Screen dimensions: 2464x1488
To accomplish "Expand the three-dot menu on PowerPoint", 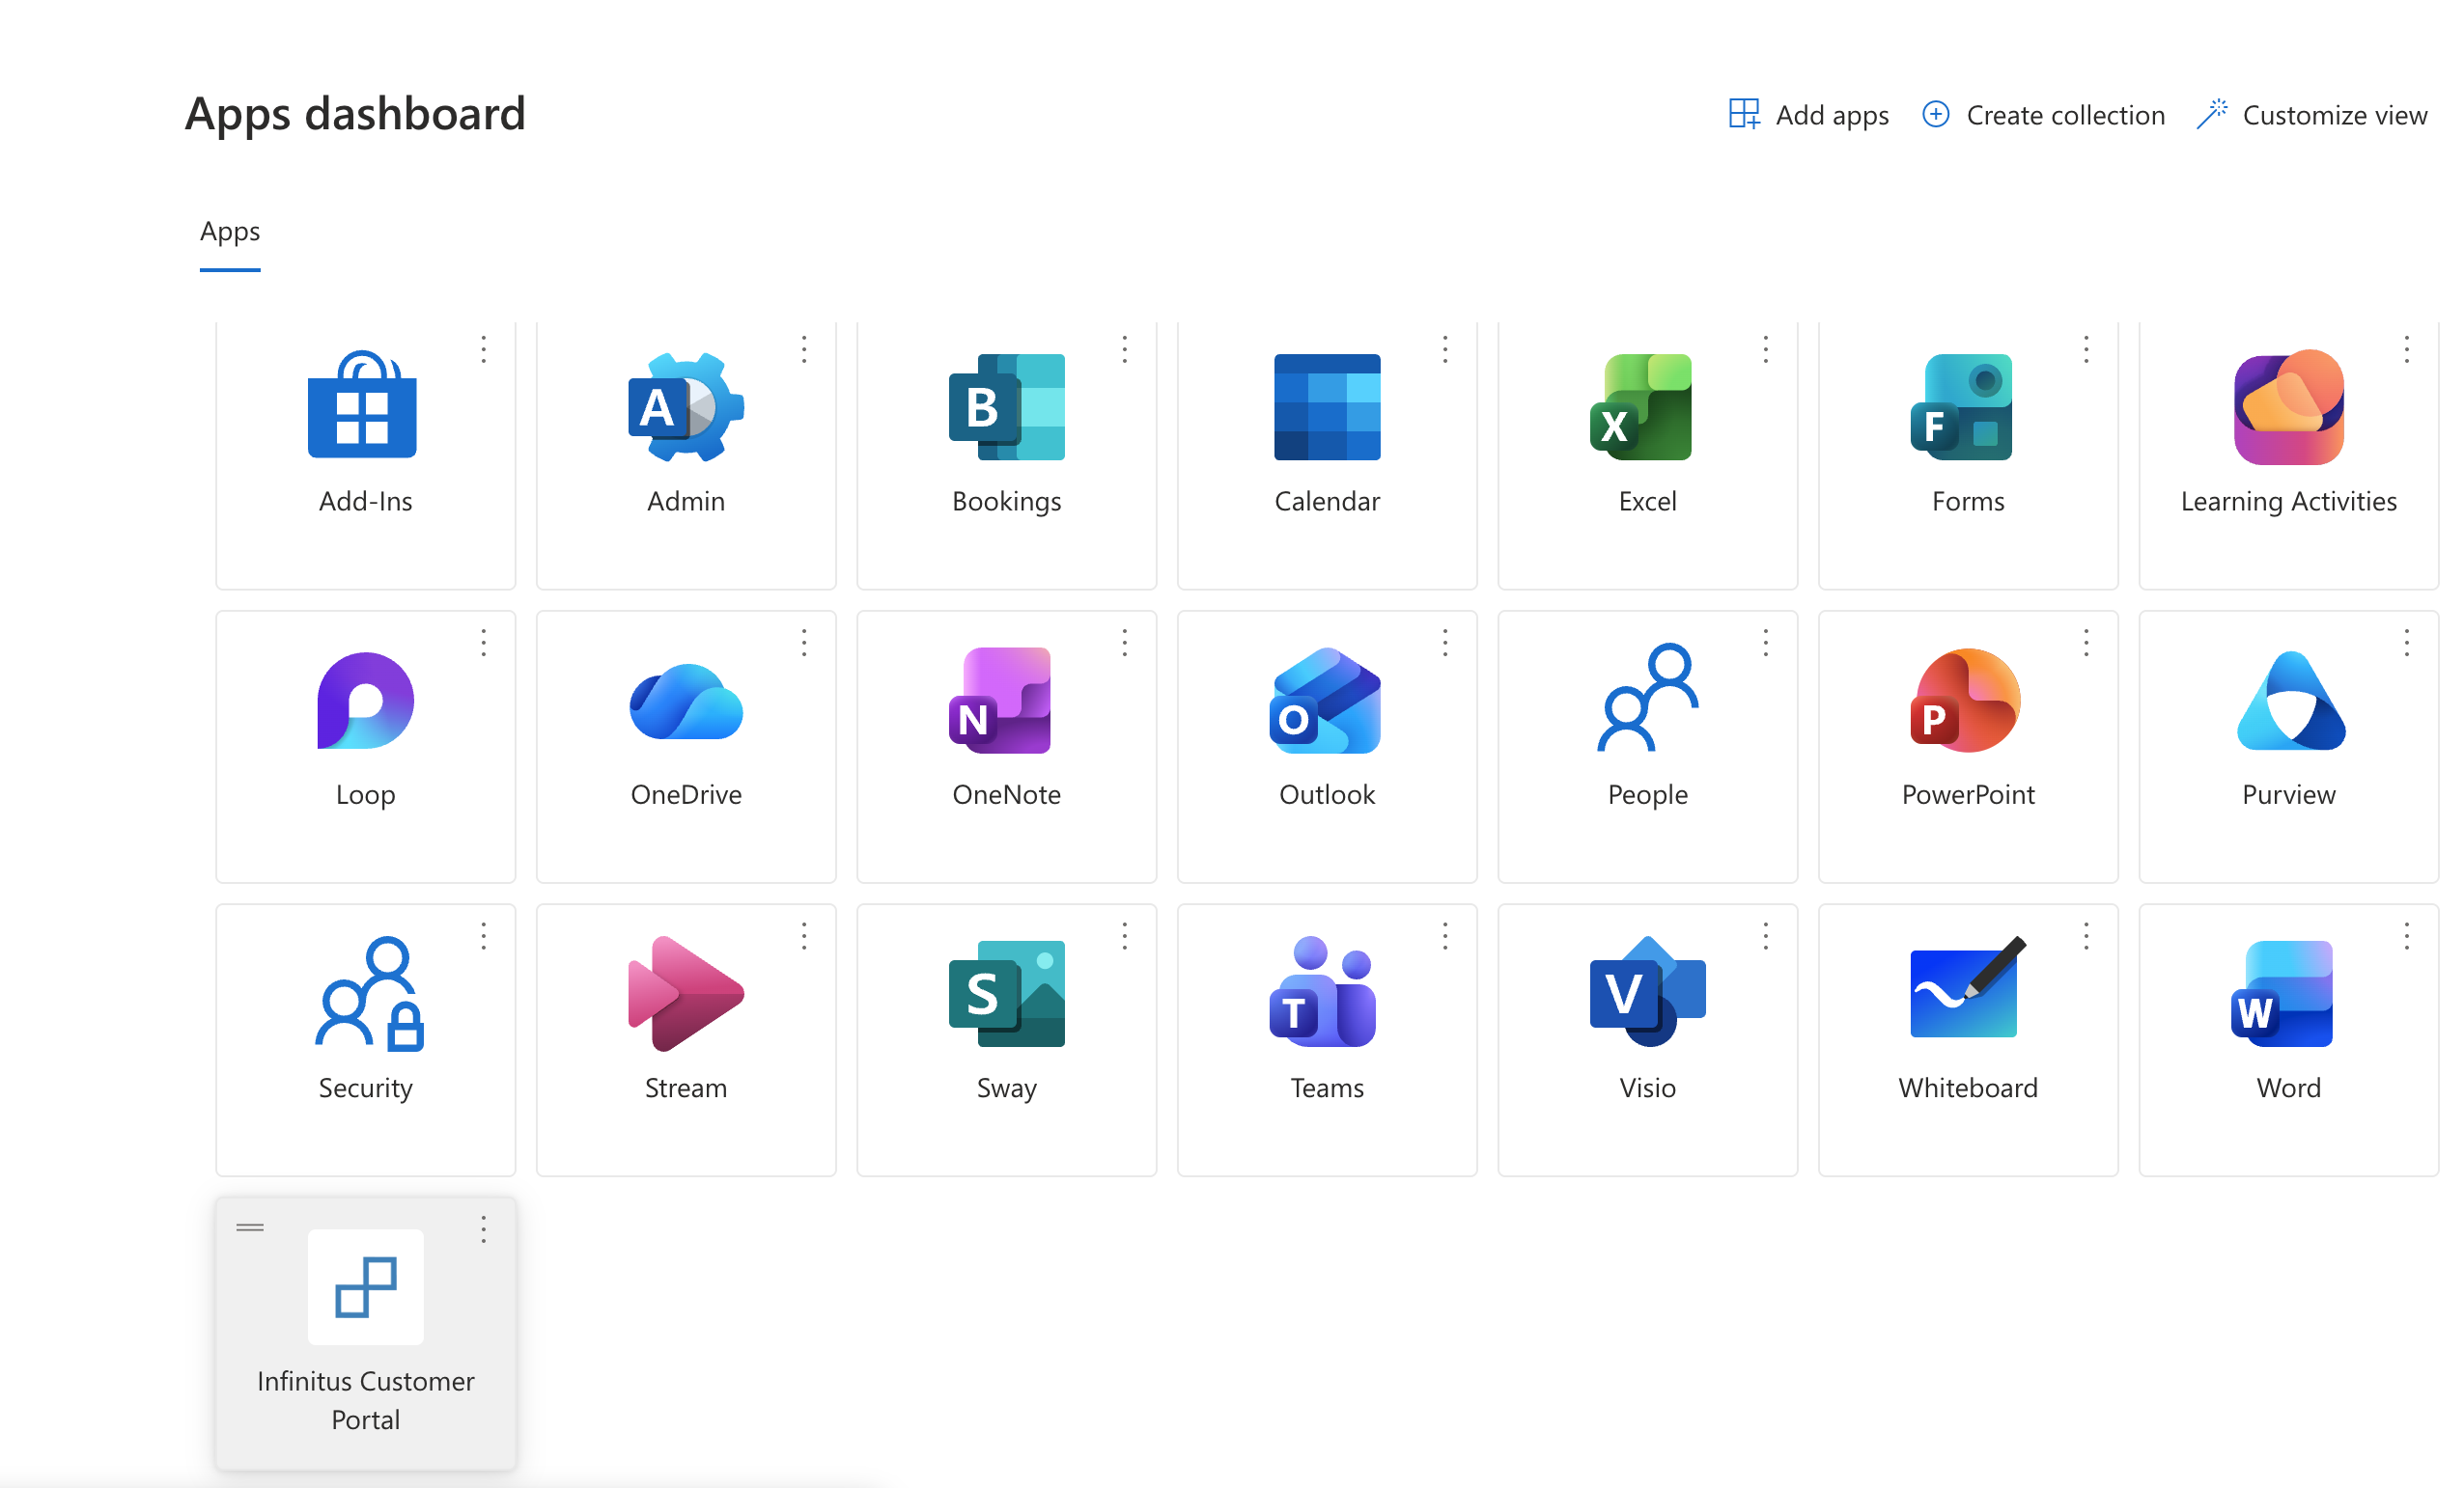I will (x=2086, y=643).
